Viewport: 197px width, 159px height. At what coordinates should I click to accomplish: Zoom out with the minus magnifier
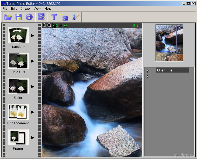pyautogui.click(x=49, y=26)
